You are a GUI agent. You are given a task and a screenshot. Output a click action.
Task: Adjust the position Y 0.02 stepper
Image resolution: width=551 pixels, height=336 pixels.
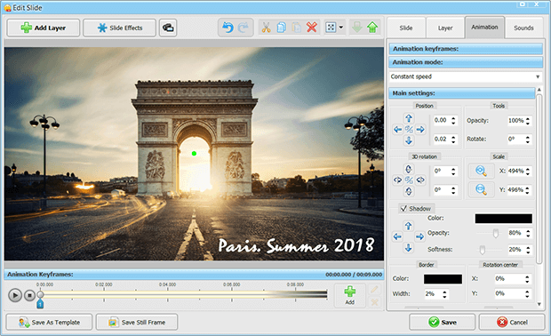pos(453,140)
